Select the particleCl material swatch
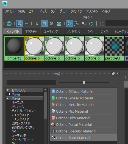This screenshot has height=144, width=128. pyautogui.click(x=114, y=48)
